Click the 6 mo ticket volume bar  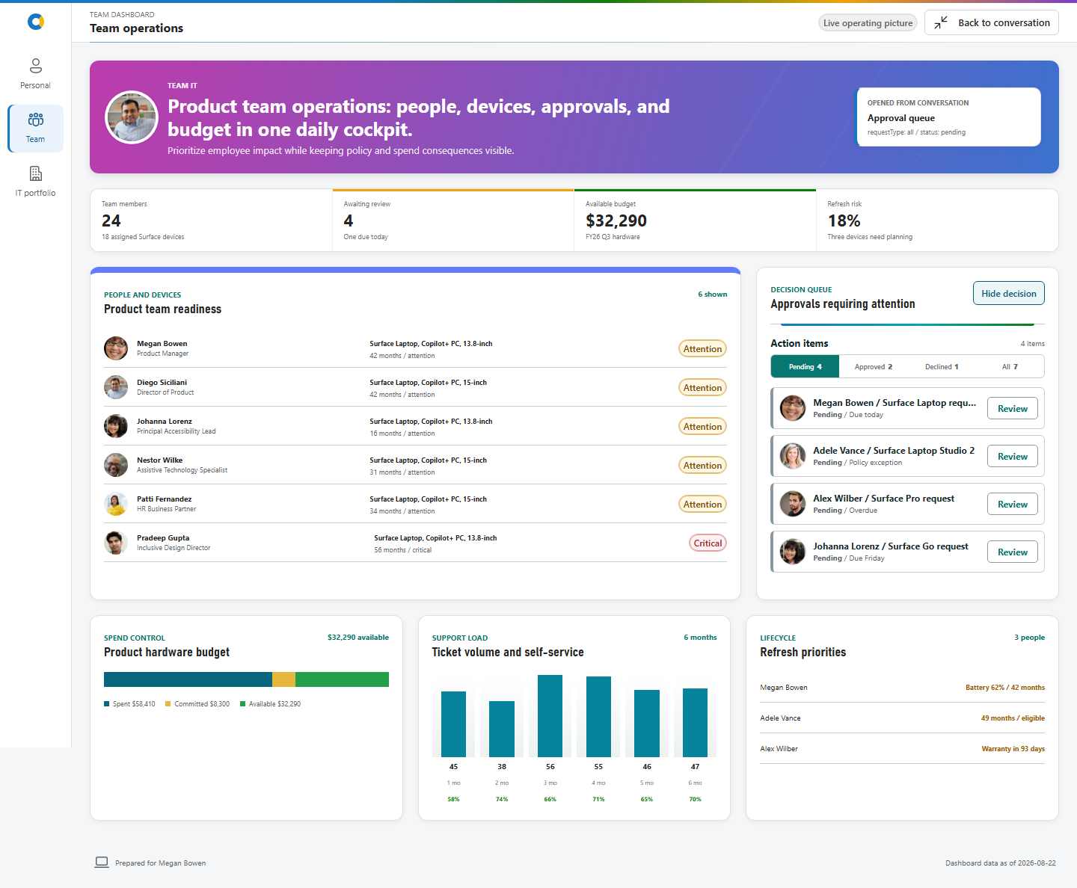coord(695,723)
